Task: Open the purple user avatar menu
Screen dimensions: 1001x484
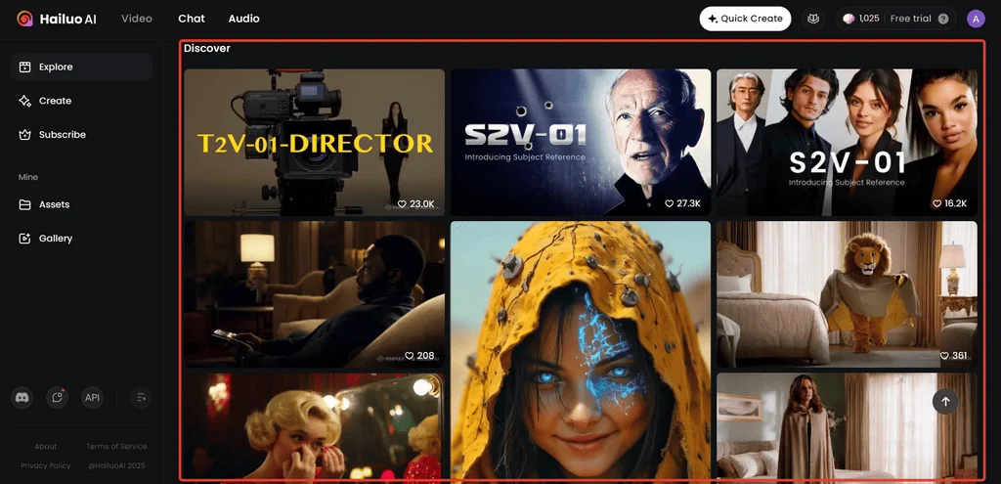Action: [976, 19]
